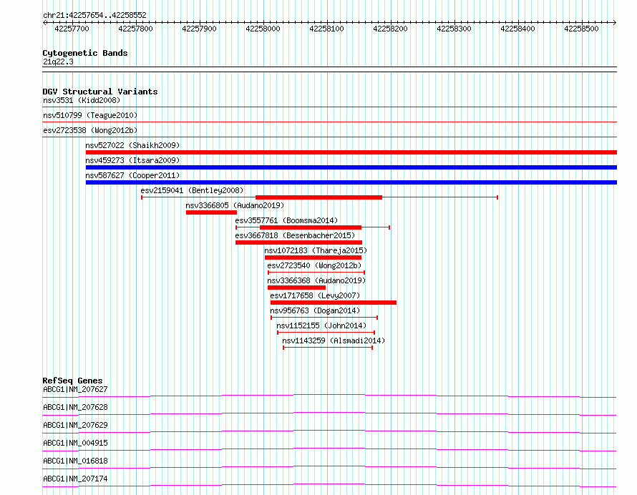The image size is (637, 495).
Task: Click the red bar under nsv3366368
Action: (296, 288)
